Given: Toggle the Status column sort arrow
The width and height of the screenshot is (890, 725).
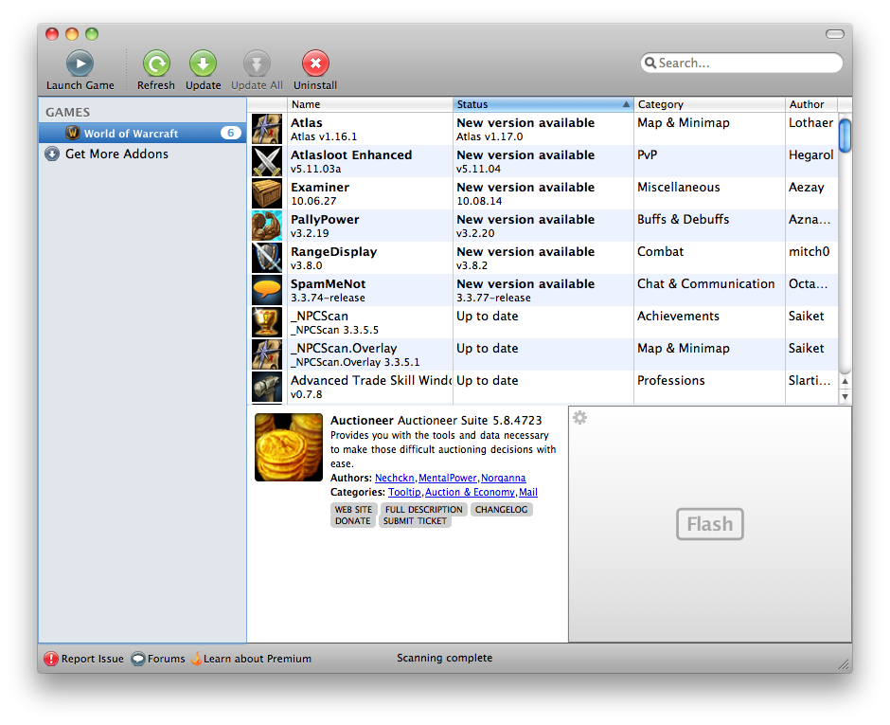Looking at the screenshot, I should coord(626,104).
